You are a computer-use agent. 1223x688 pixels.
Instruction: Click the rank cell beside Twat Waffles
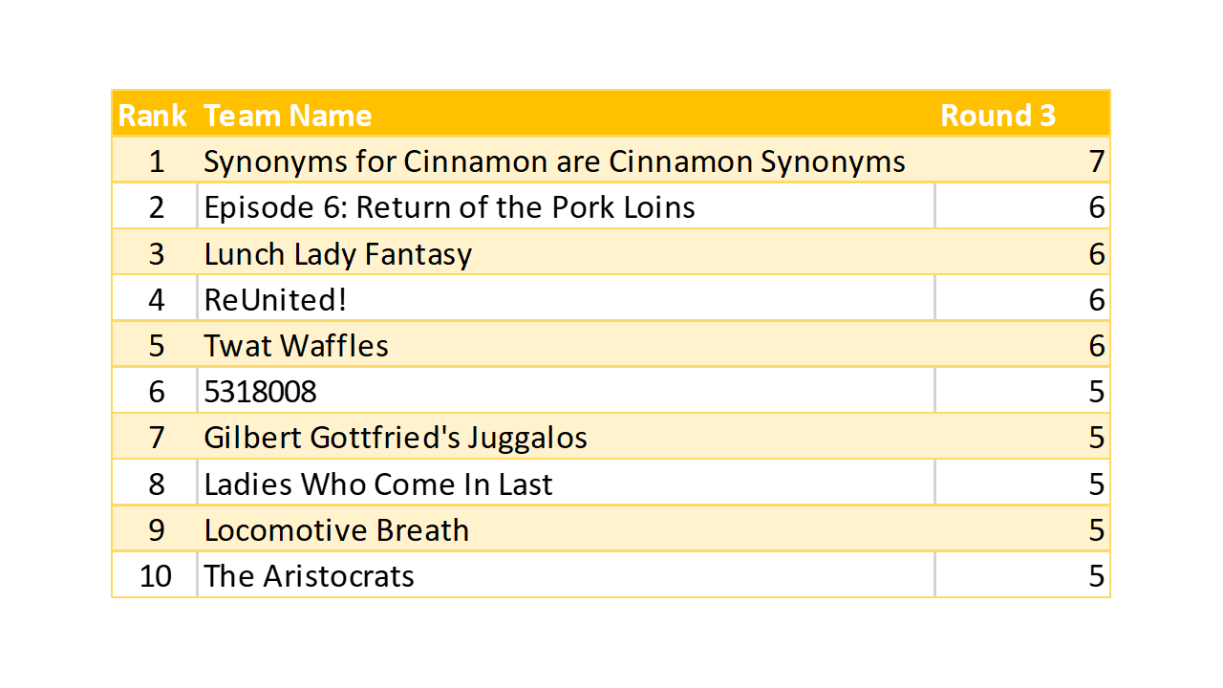pyautogui.click(x=157, y=346)
